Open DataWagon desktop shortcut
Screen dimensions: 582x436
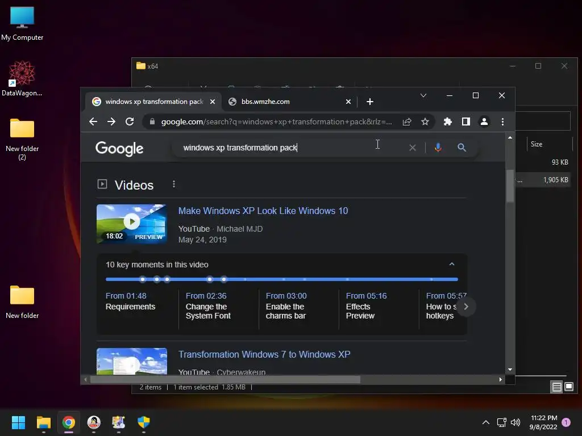click(22, 78)
